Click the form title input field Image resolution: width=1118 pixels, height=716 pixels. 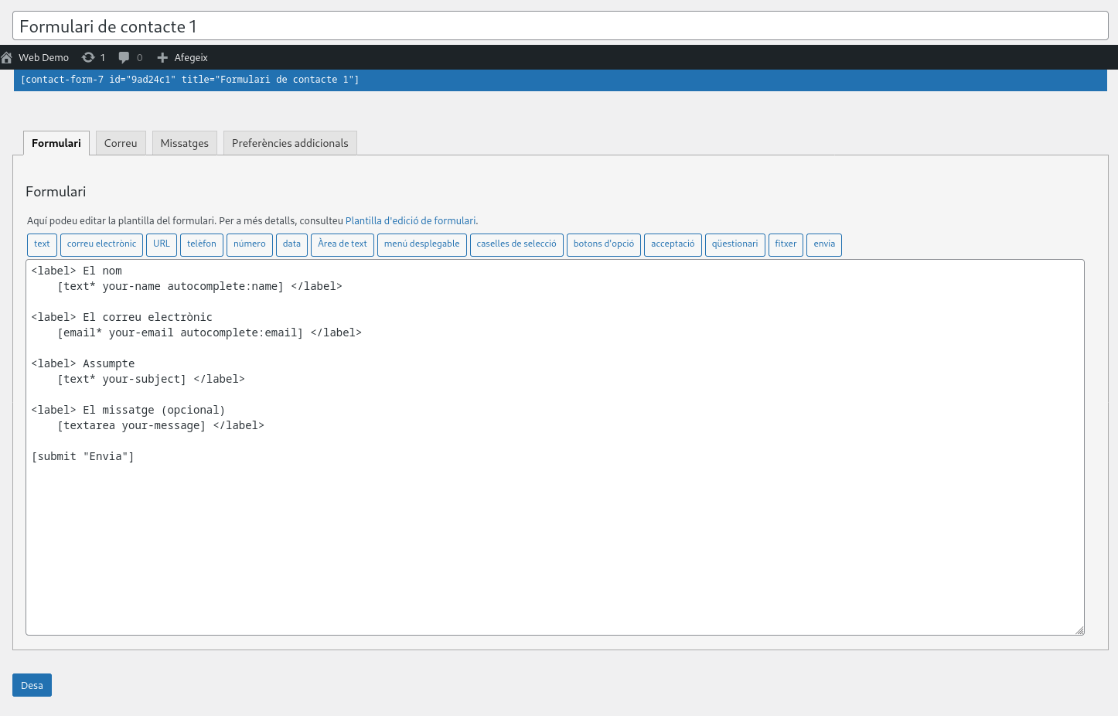(x=560, y=26)
